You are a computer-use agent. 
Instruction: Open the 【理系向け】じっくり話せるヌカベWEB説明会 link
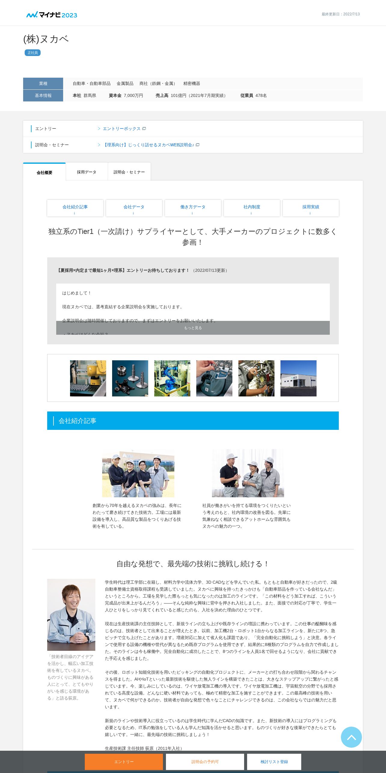coord(148,145)
